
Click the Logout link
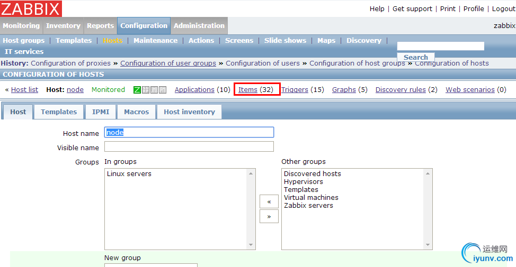503,9
